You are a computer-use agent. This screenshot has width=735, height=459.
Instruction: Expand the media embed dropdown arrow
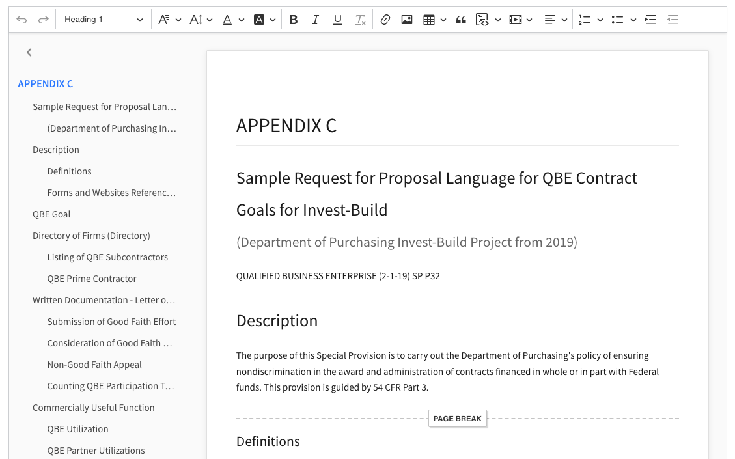click(x=529, y=20)
